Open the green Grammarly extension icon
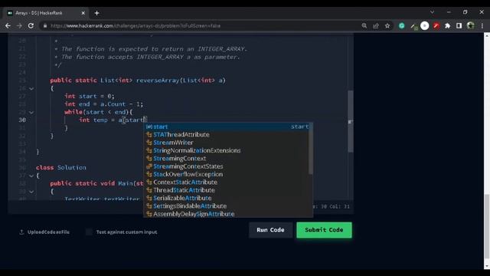Image resolution: width=490 pixels, height=276 pixels. pyautogui.click(x=402, y=25)
